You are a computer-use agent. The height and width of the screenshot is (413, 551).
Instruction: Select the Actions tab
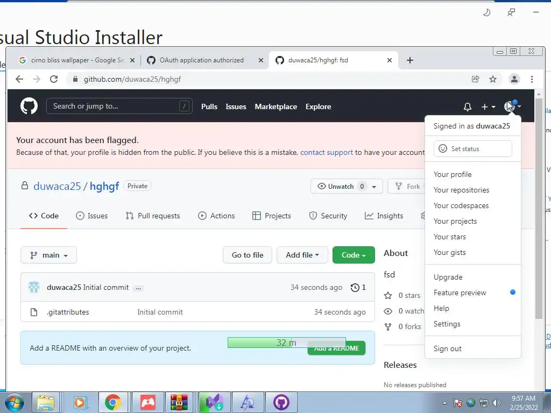[216, 216]
